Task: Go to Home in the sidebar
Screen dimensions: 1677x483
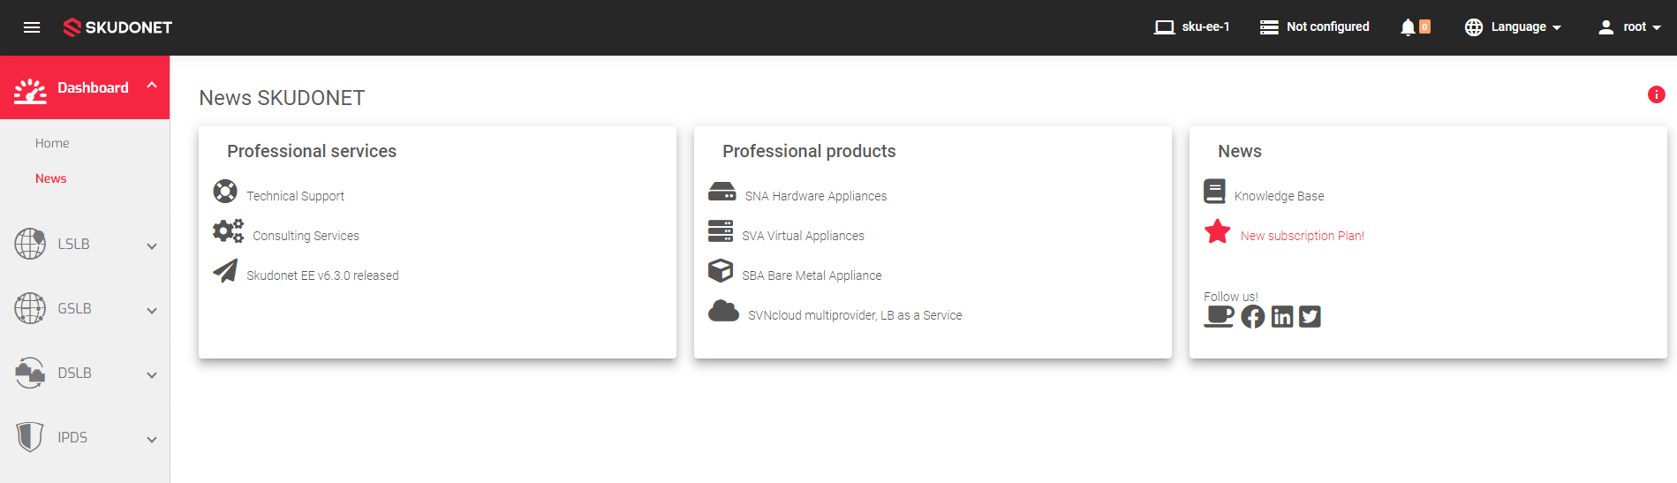Action: click(x=52, y=143)
